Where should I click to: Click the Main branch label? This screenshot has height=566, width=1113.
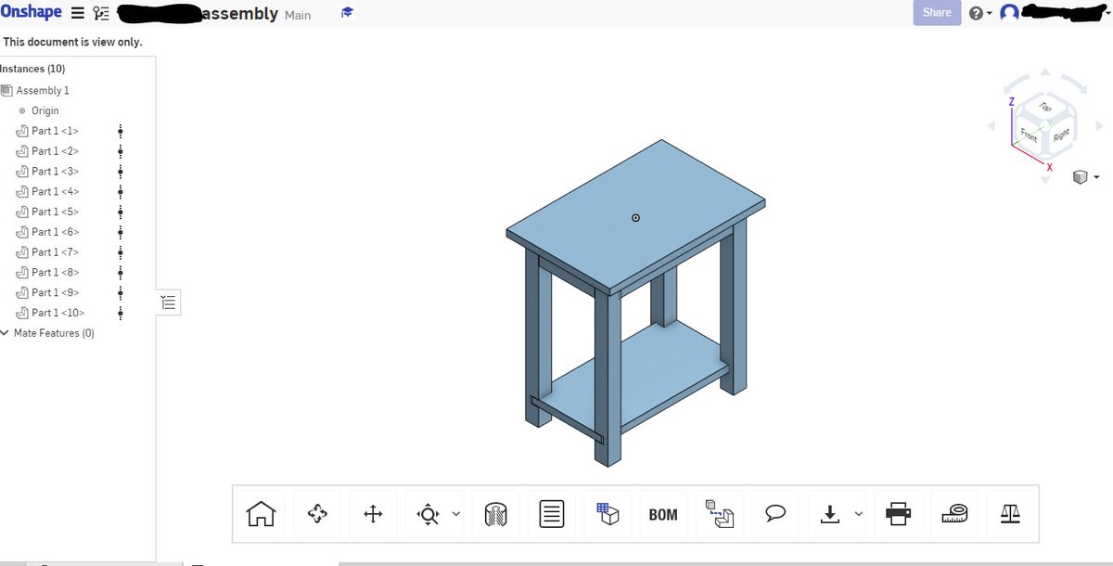[x=298, y=15]
